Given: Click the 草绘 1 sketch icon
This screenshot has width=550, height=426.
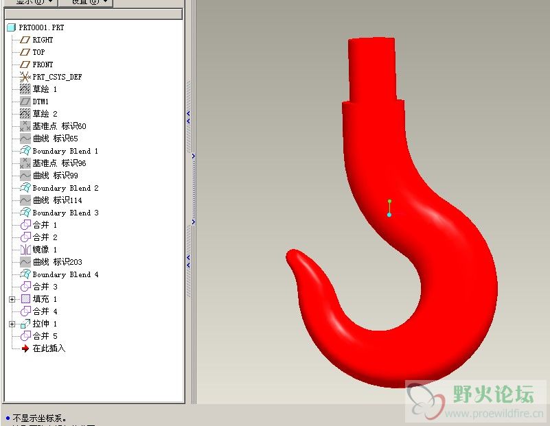Looking at the screenshot, I should pos(25,89).
